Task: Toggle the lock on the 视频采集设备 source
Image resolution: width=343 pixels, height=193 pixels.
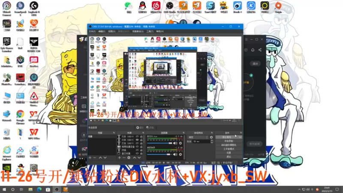Action: [x=141, y=147]
